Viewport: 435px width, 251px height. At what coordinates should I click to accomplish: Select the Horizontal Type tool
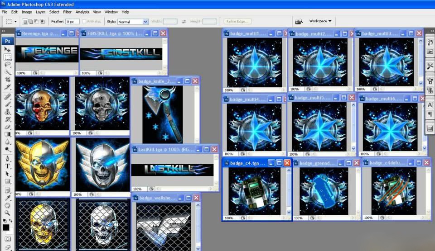tap(8, 166)
